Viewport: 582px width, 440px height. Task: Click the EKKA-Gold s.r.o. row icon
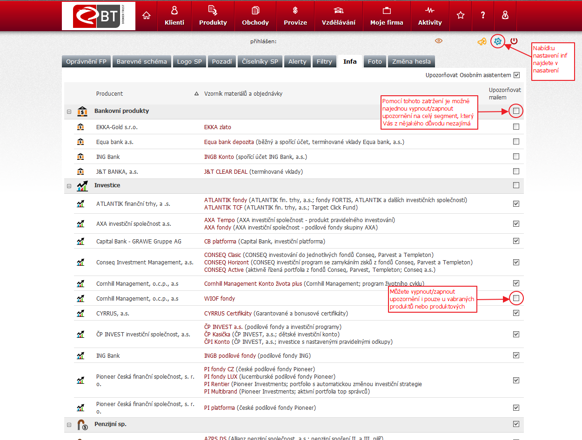[x=80, y=127]
